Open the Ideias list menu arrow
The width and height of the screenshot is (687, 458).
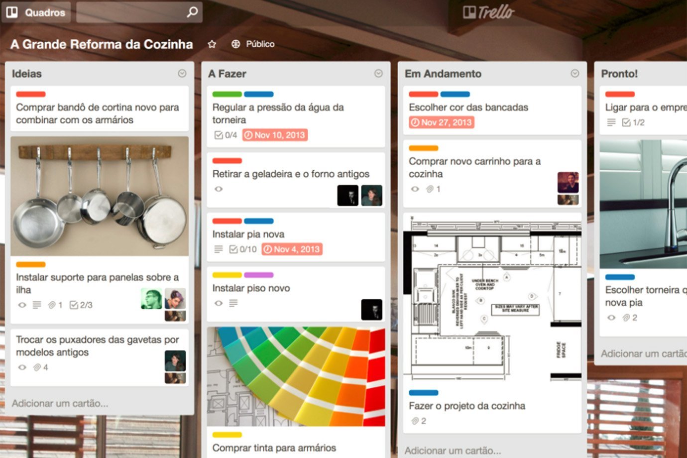182,74
